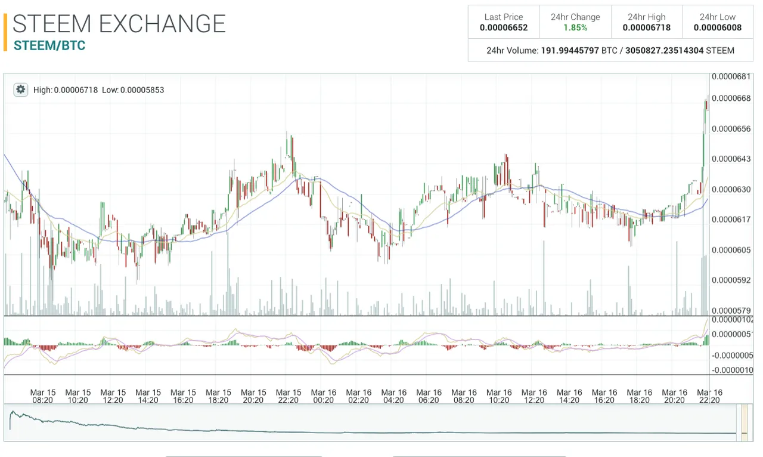
Task: Click the Mar 16 10:20 time axis label
Action: click(x=499, y=397)
